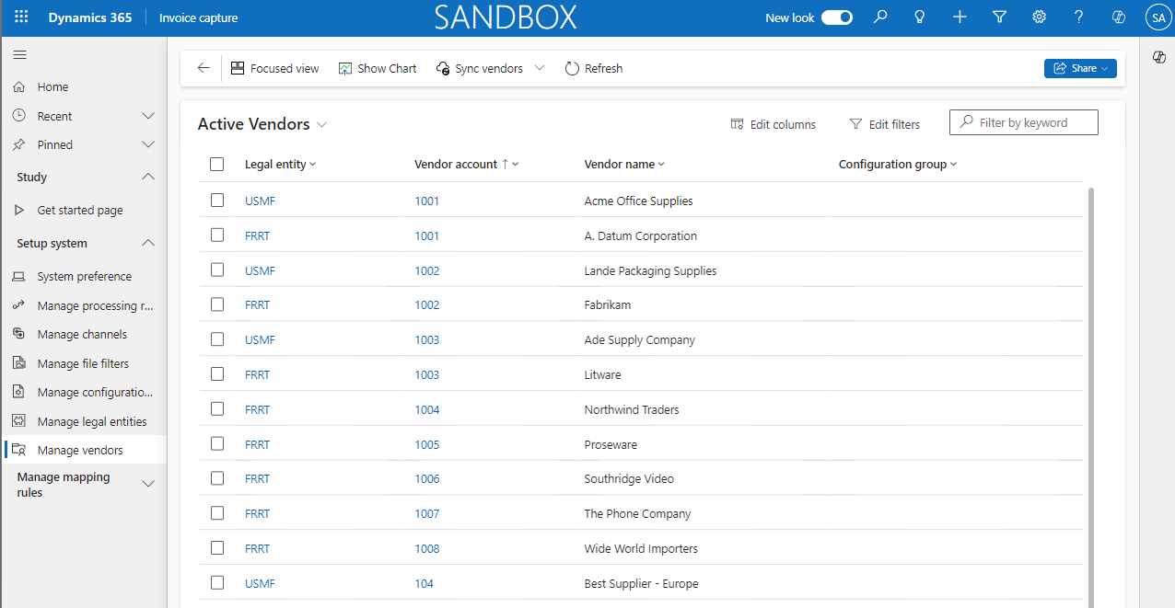Open the Get started page menu item

click(79, 210)
